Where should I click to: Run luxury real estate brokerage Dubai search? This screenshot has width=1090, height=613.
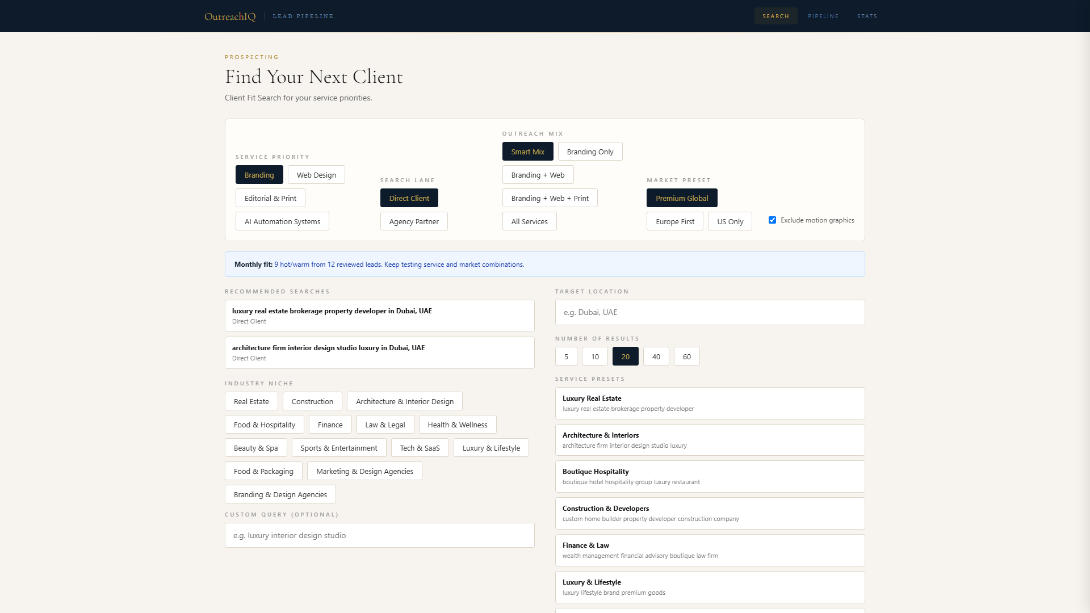click(x=379, y=316)
